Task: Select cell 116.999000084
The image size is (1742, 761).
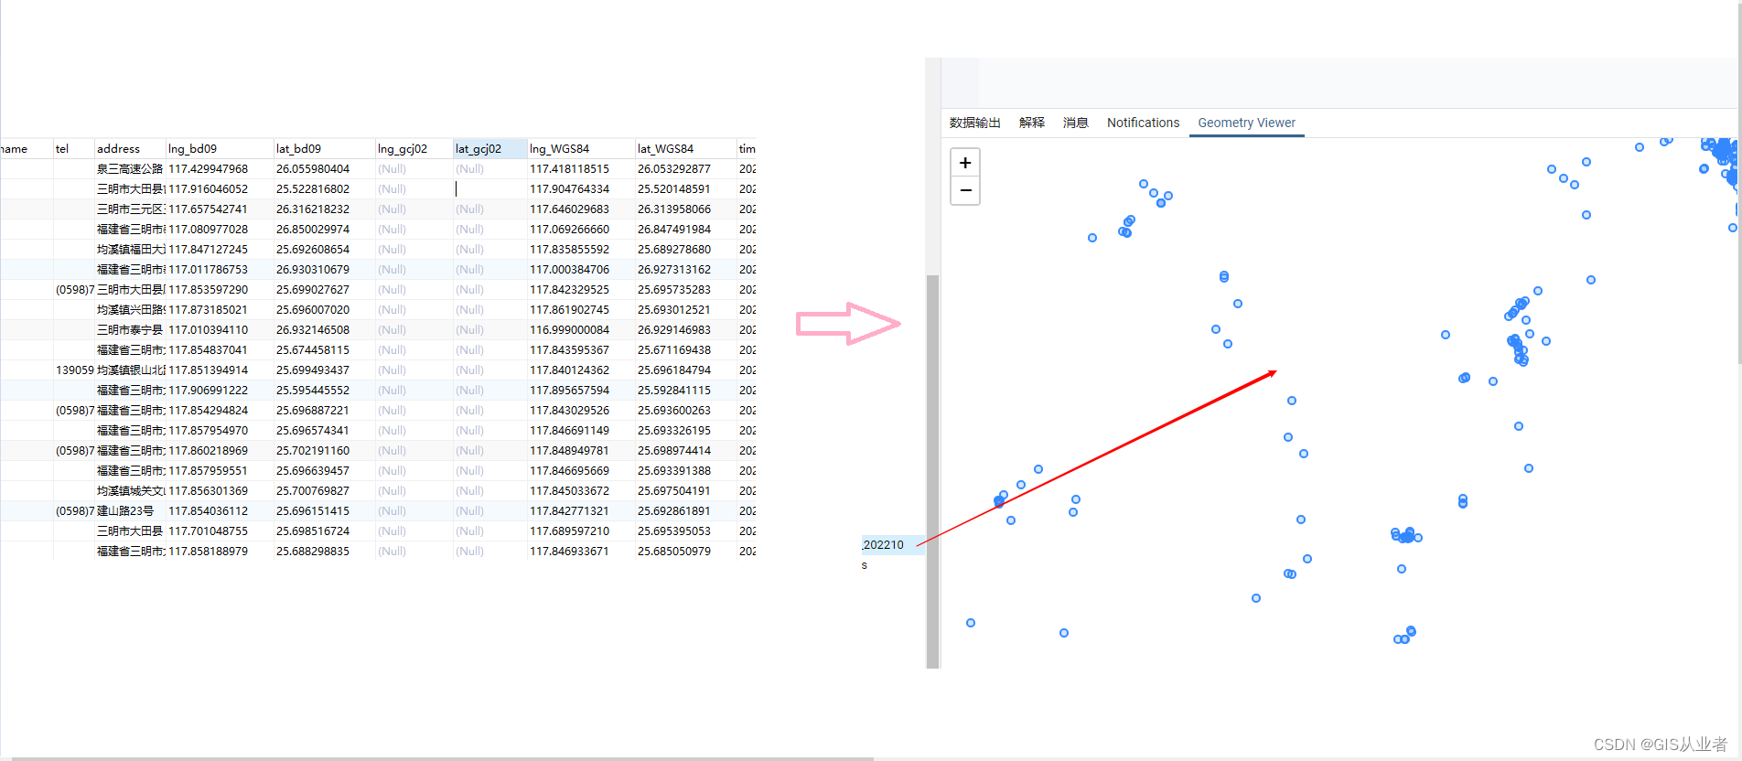Action: click(x=581, y=330)
